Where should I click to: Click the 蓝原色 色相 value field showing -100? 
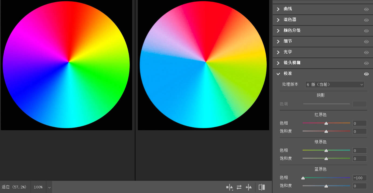[x=360, y=178]
